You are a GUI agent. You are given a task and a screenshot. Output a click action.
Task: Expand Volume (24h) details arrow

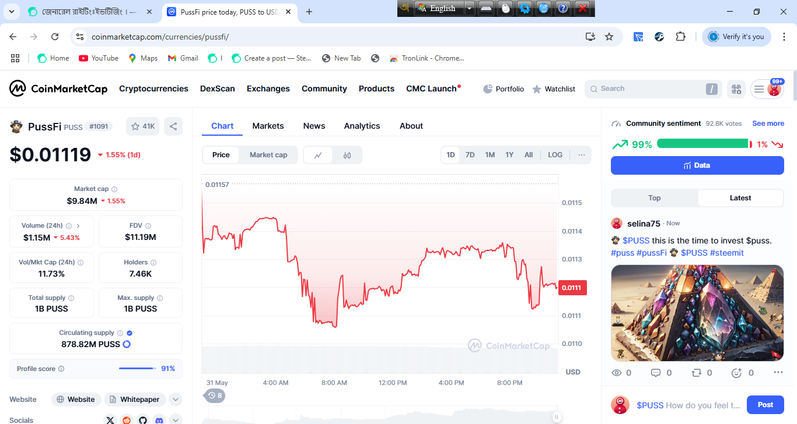pyautogui.click(x=78, y=226)
